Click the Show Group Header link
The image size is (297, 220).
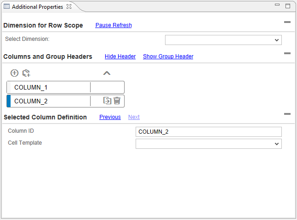point(168,56)
